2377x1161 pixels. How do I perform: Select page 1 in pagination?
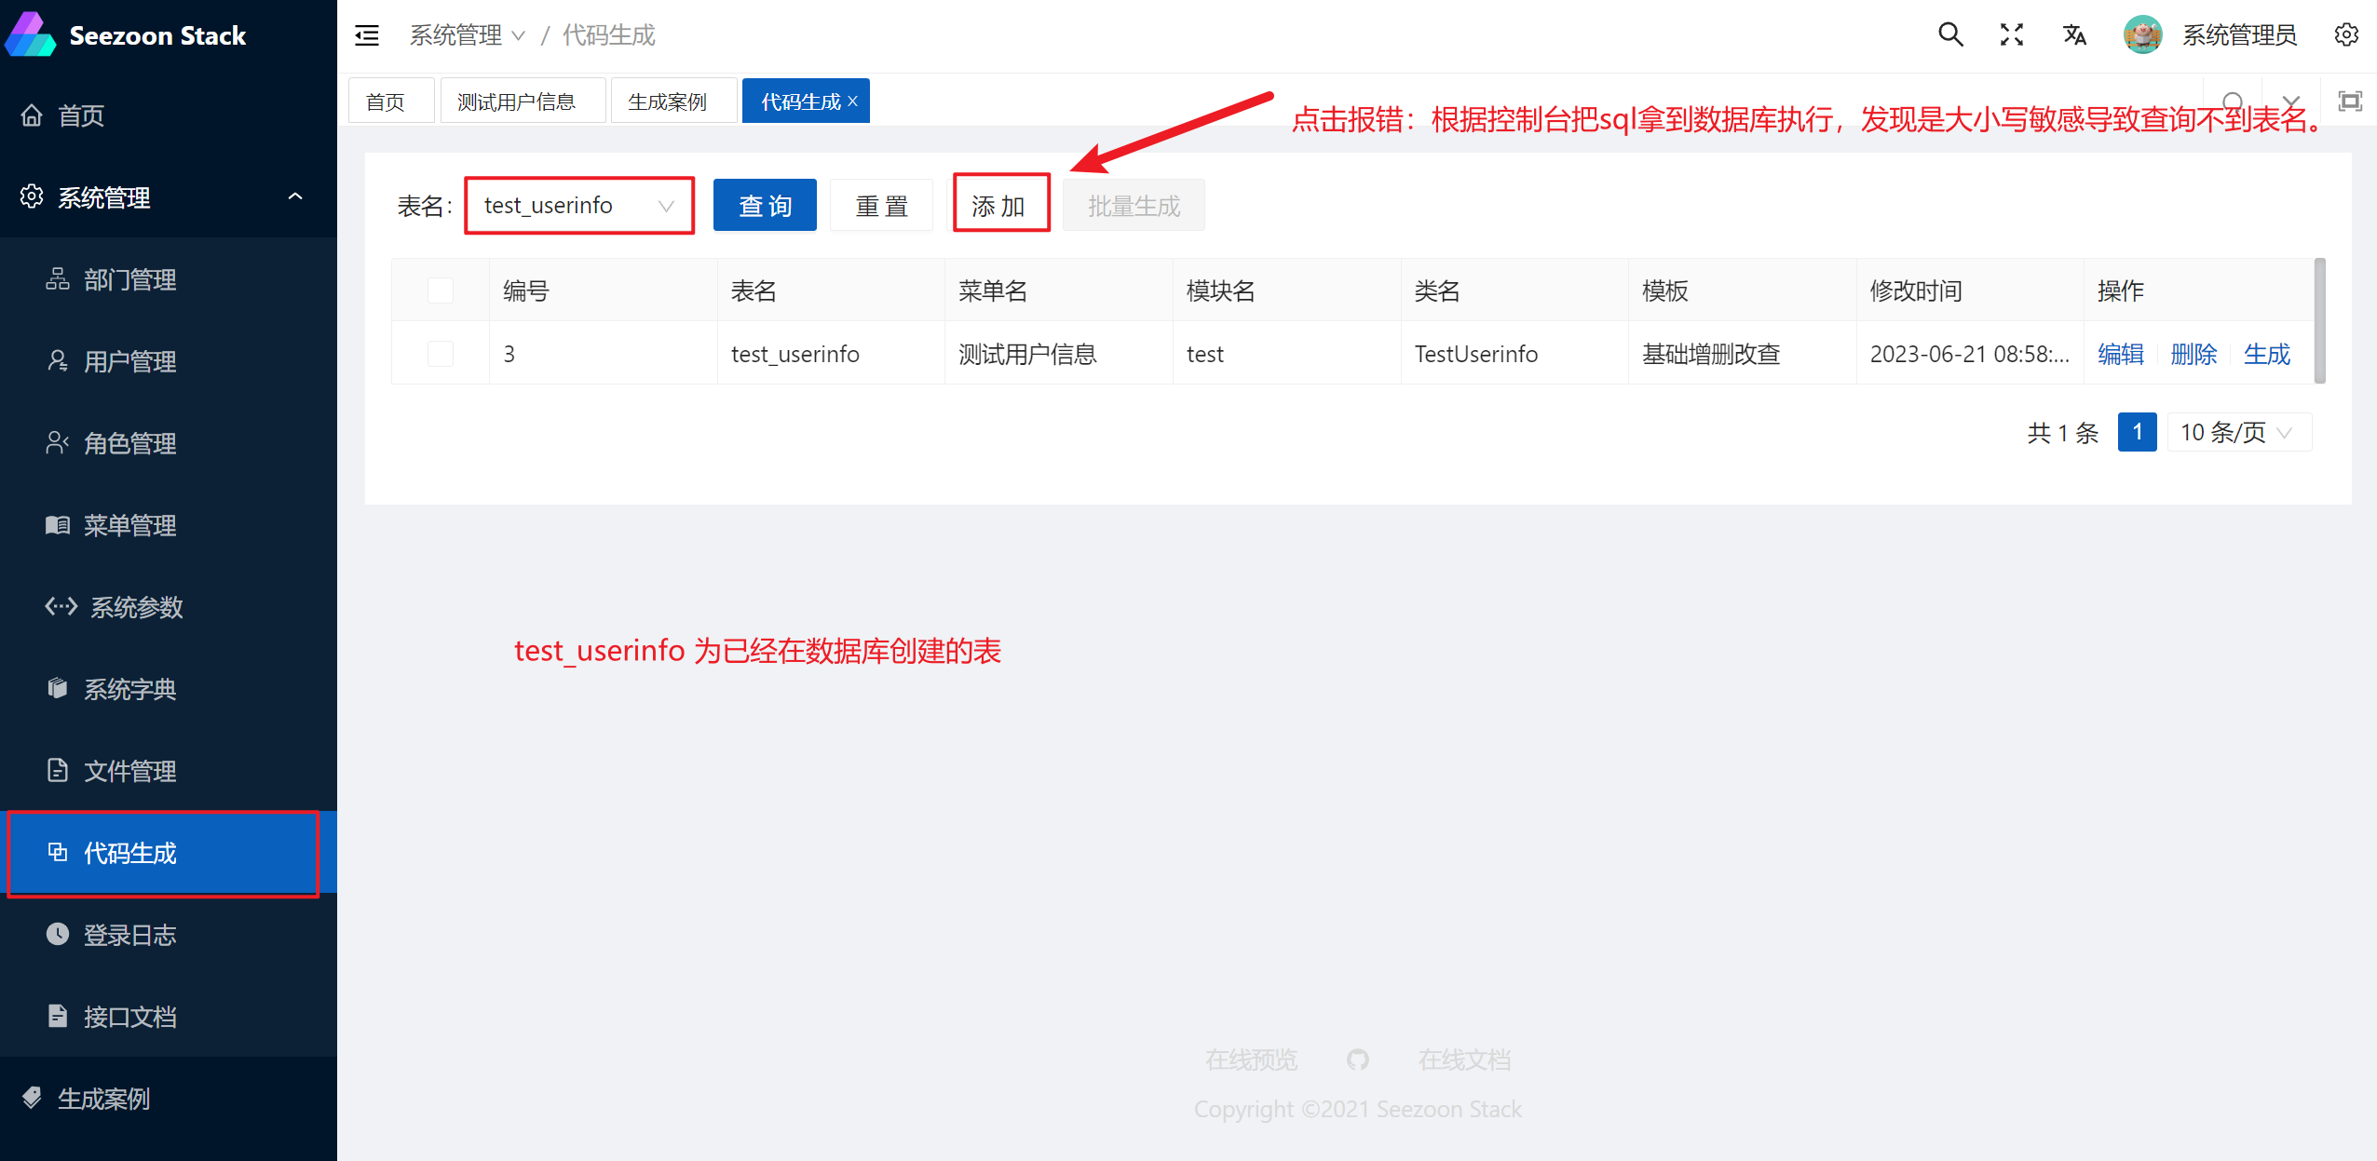point(2137,433)
